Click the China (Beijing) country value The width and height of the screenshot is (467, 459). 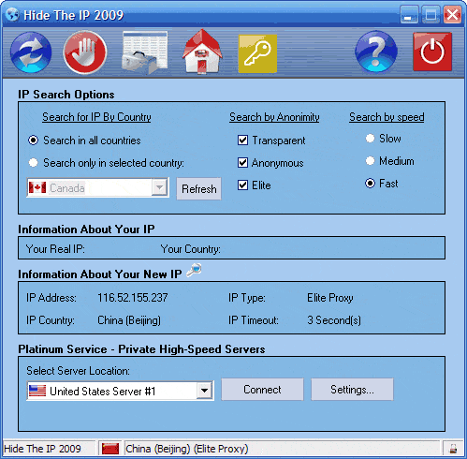129,320
